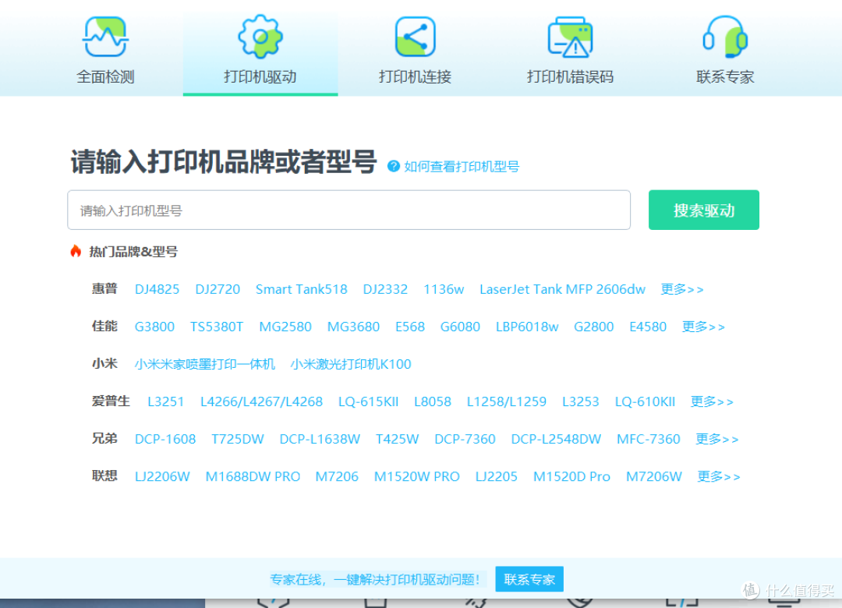Select Brother model T725DW
The width and height of the screenshot is (842, 608).
click(237, 439)
